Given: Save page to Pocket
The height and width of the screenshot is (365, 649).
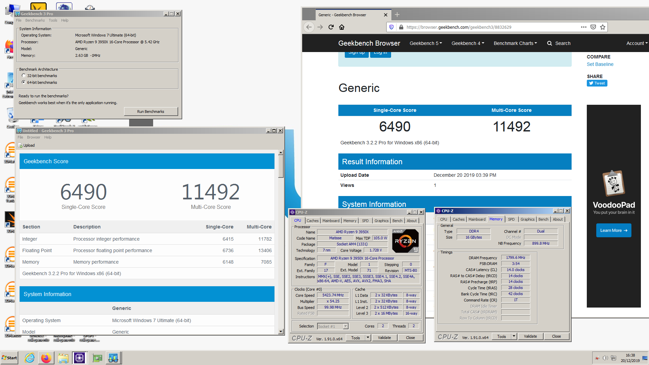Looking at the screenshot, I should pos(593,27).
